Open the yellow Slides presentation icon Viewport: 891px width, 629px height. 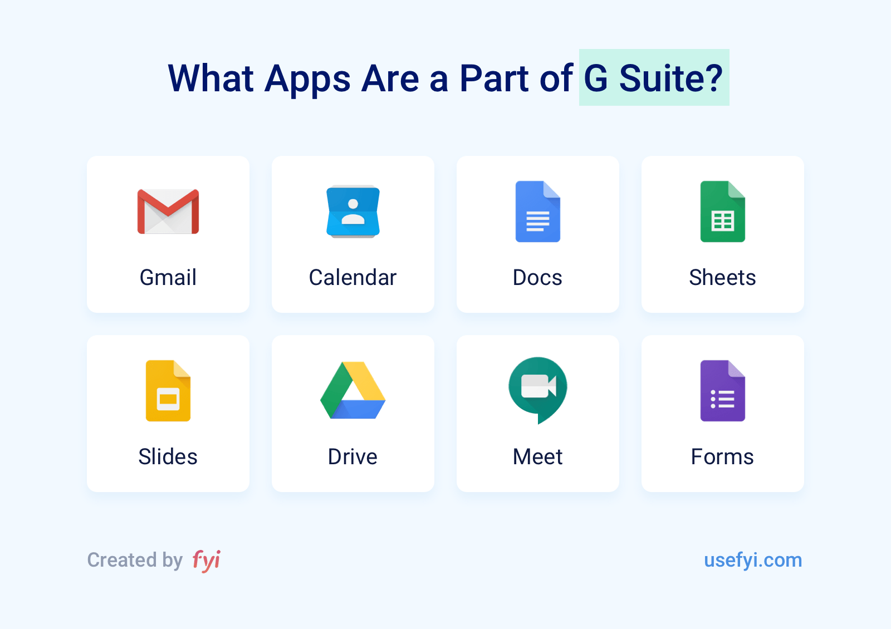168,391
